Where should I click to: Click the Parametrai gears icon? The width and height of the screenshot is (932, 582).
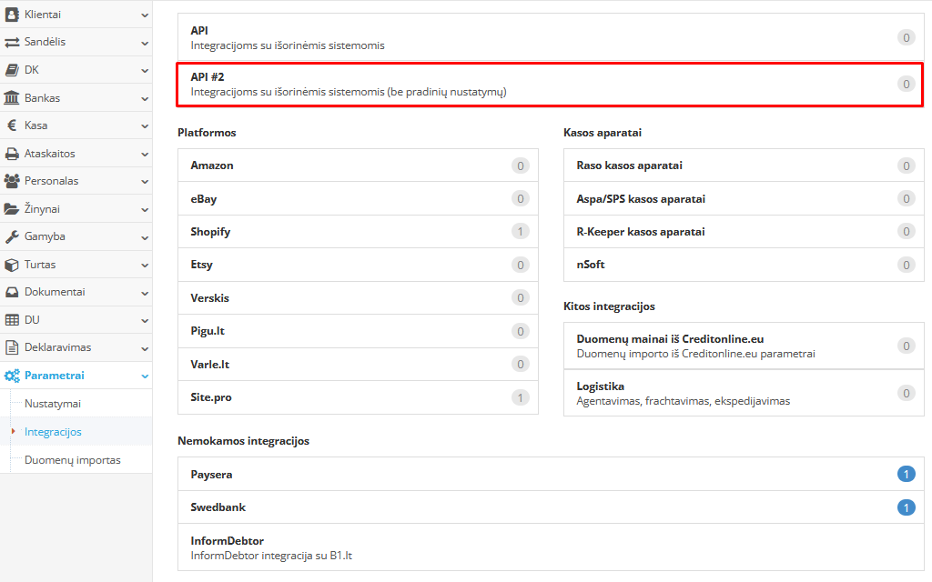point(12,376)
